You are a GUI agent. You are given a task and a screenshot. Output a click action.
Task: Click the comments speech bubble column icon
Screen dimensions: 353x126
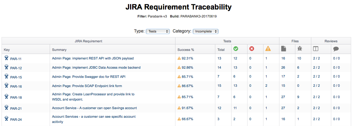[336, 49]
